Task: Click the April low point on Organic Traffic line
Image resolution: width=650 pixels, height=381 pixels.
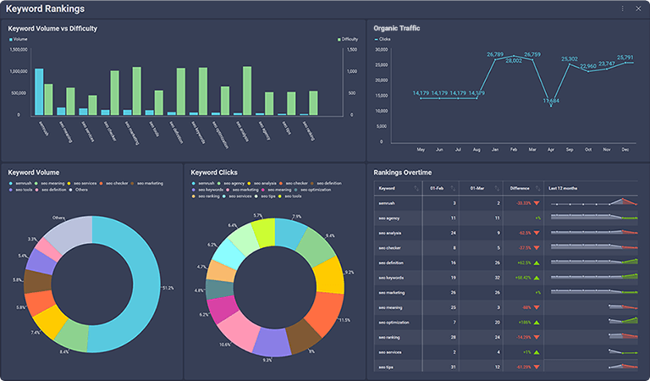Action: (551, 106)
